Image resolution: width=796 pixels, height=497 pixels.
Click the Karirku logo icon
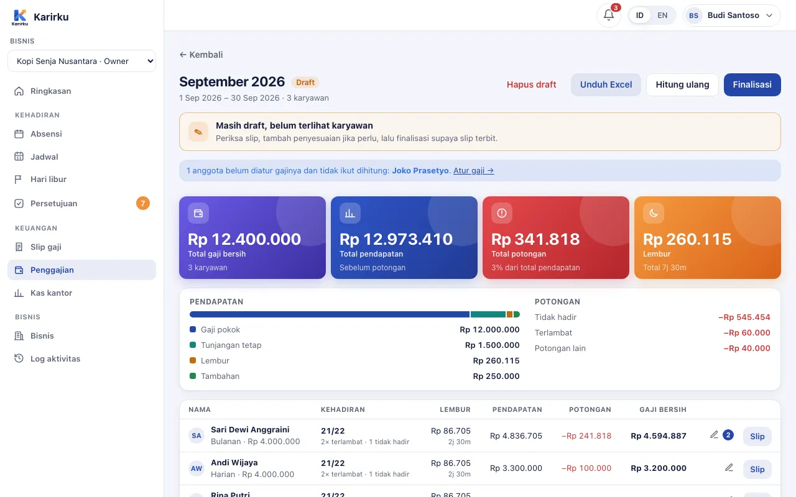point(20,17)
